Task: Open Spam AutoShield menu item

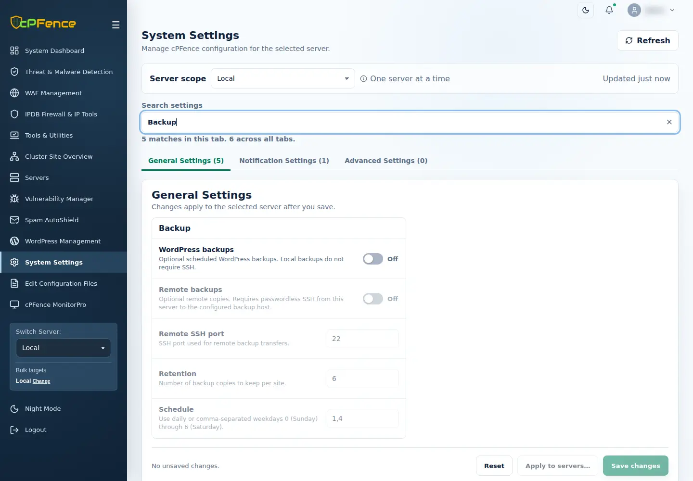Action: pyautogui.click(x=64, y=220)
